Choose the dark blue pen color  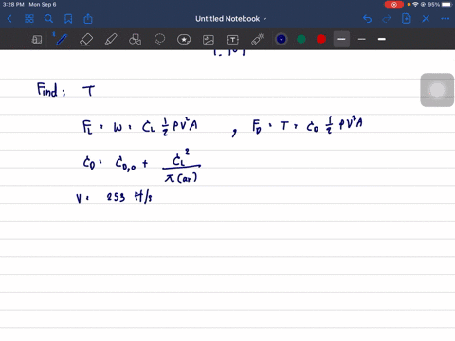tap(282, 39)
